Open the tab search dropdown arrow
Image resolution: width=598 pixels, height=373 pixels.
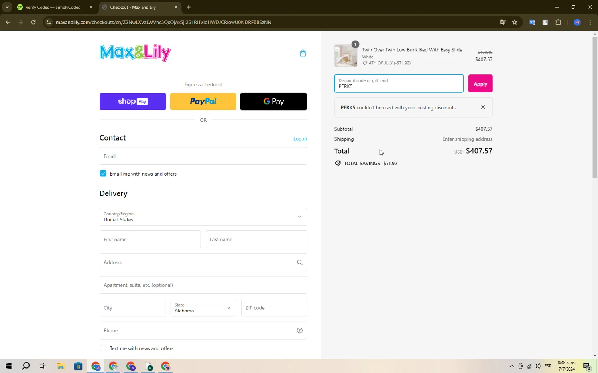tap(7, 7)
